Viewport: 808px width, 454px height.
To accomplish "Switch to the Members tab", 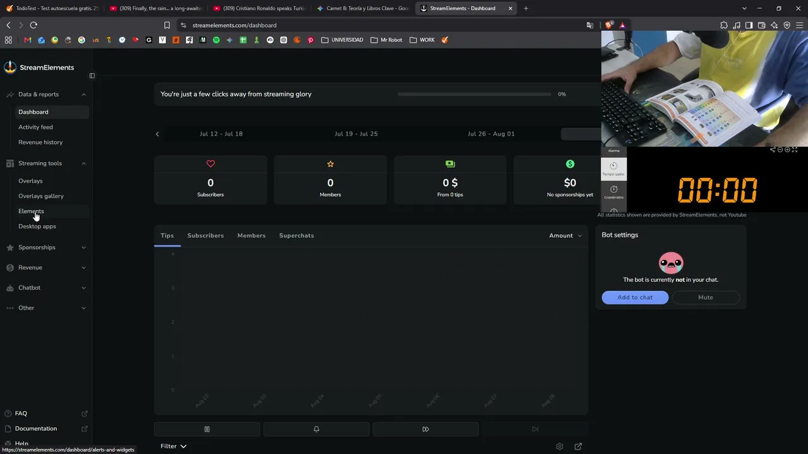I will [x=251, y=236].
